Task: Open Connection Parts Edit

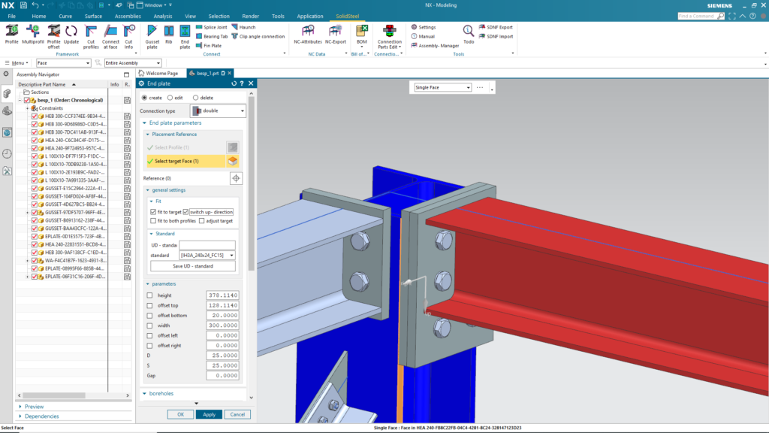Action: click(x=390, y=37)
